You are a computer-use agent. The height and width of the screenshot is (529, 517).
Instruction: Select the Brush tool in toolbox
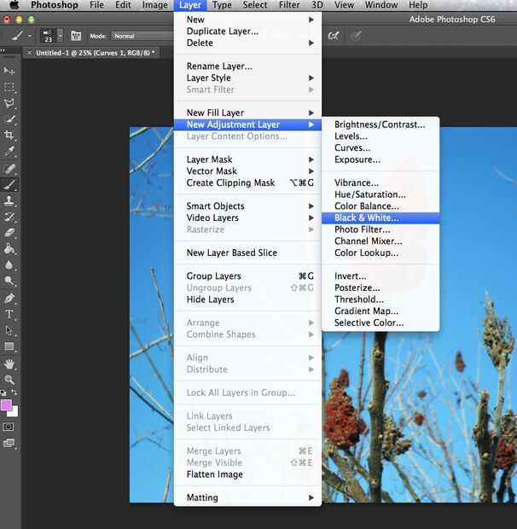tap(9, 184)
